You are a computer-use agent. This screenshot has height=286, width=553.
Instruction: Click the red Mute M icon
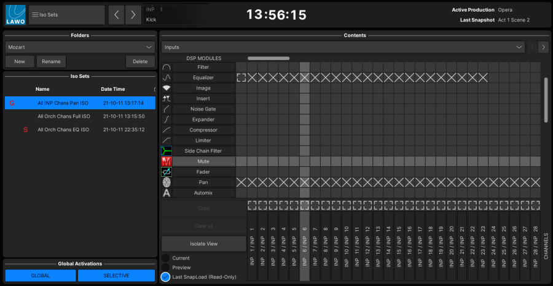tap(166, 161)
